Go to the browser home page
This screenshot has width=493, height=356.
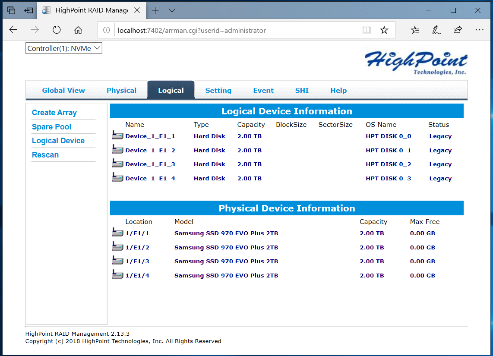click(x=78, y=30)
